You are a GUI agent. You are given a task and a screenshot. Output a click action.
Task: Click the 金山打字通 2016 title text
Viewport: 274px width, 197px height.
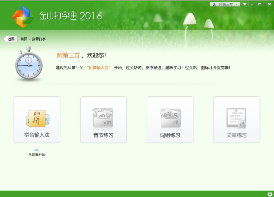(71, 16)
